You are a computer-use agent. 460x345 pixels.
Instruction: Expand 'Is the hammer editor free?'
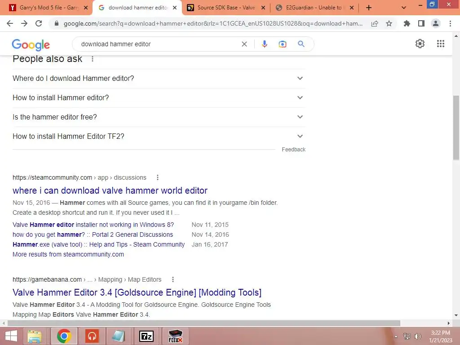pos(159,117)
